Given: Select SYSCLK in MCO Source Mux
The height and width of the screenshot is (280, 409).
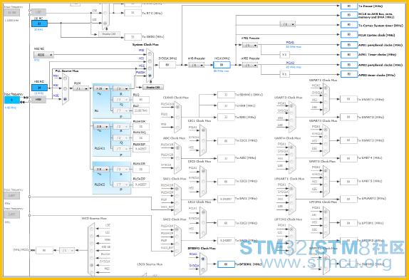Looking at the screenshot, I should point(91,265).
